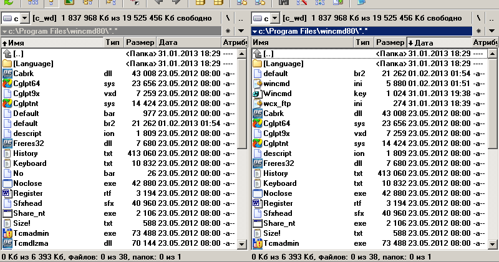
Task: Click the Freres32 dll icon in left panel
Action: 7,143
